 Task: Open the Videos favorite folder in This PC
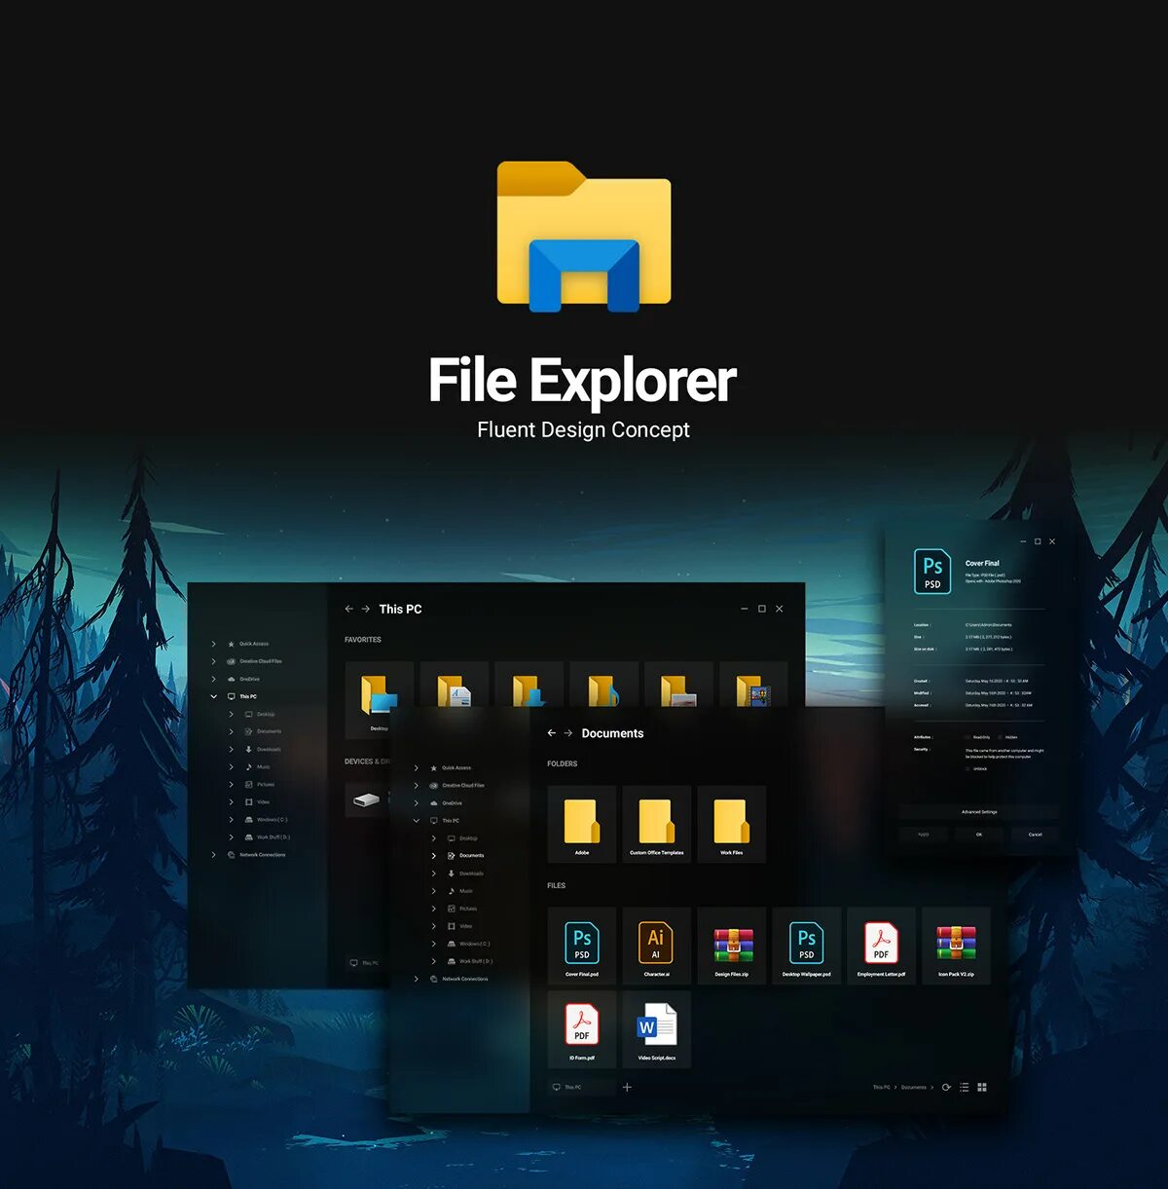(753, 686)
